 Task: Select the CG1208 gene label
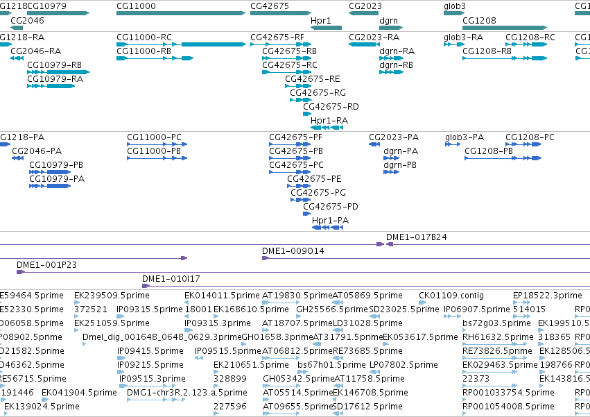(479, 20)
